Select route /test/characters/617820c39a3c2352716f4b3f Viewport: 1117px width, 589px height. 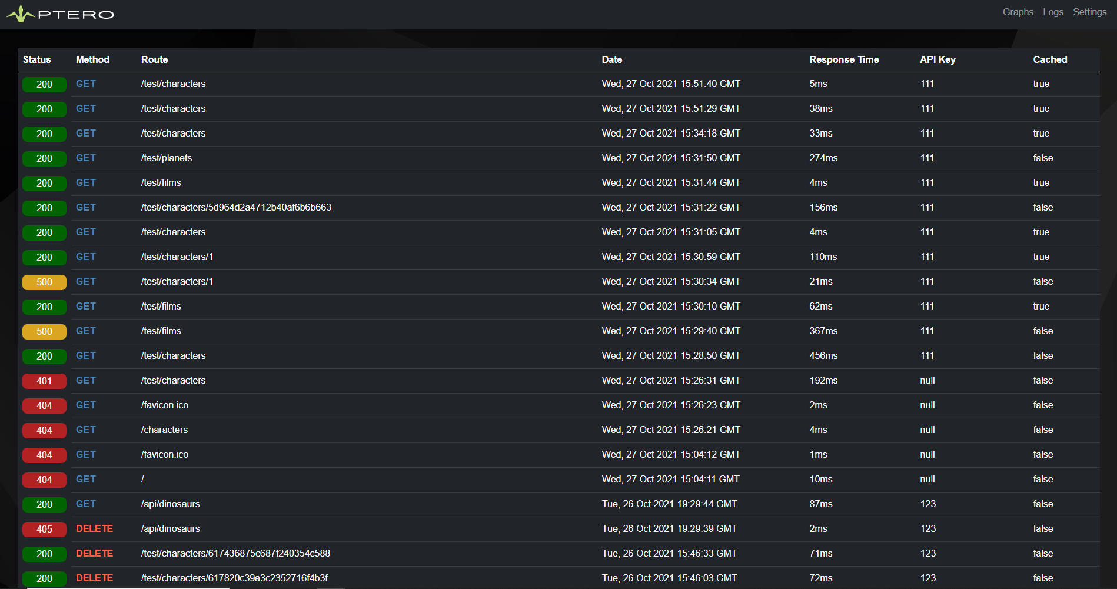point(234,578)
